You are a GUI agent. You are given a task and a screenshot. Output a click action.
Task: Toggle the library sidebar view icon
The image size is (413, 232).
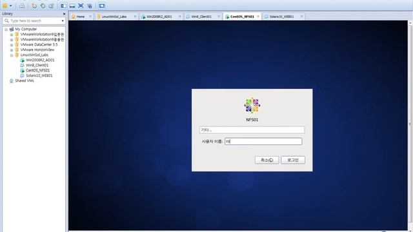click(64, 6)
